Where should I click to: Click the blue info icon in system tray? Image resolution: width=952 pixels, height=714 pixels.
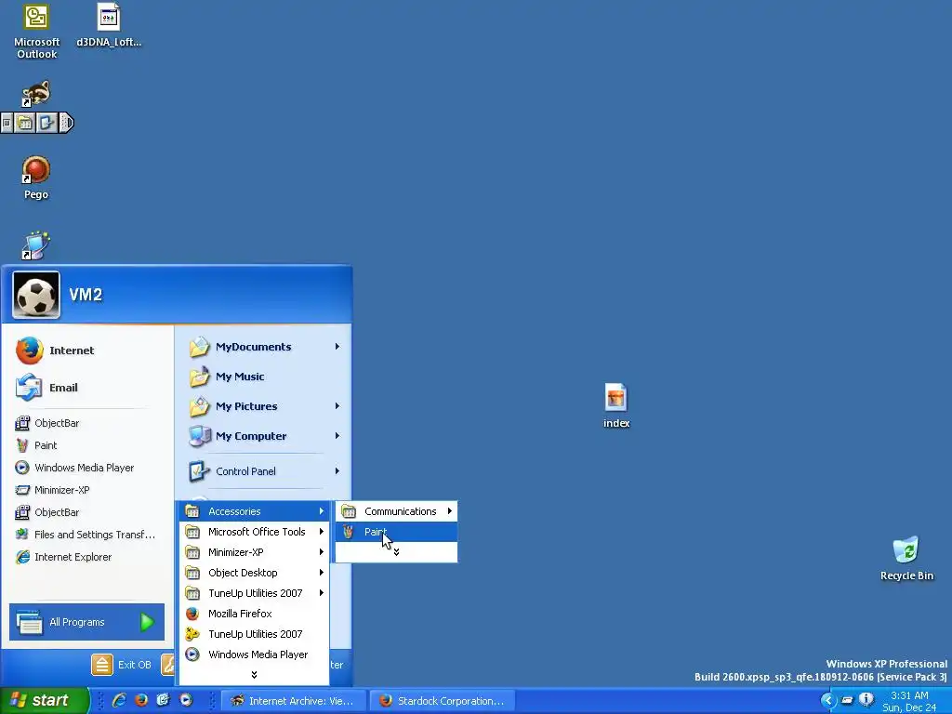866,700
